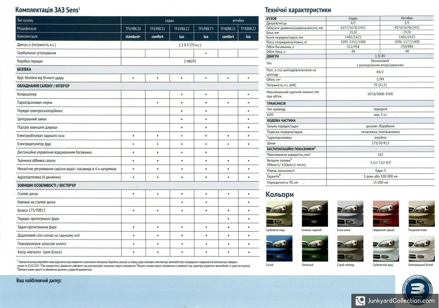Select the service interval value 15 000 км
The image size is (439, 308).
click(x=380, y=182)
